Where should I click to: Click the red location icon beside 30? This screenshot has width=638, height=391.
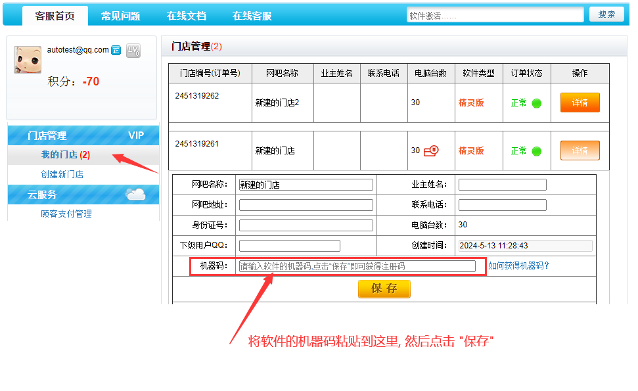pos(431,151)
